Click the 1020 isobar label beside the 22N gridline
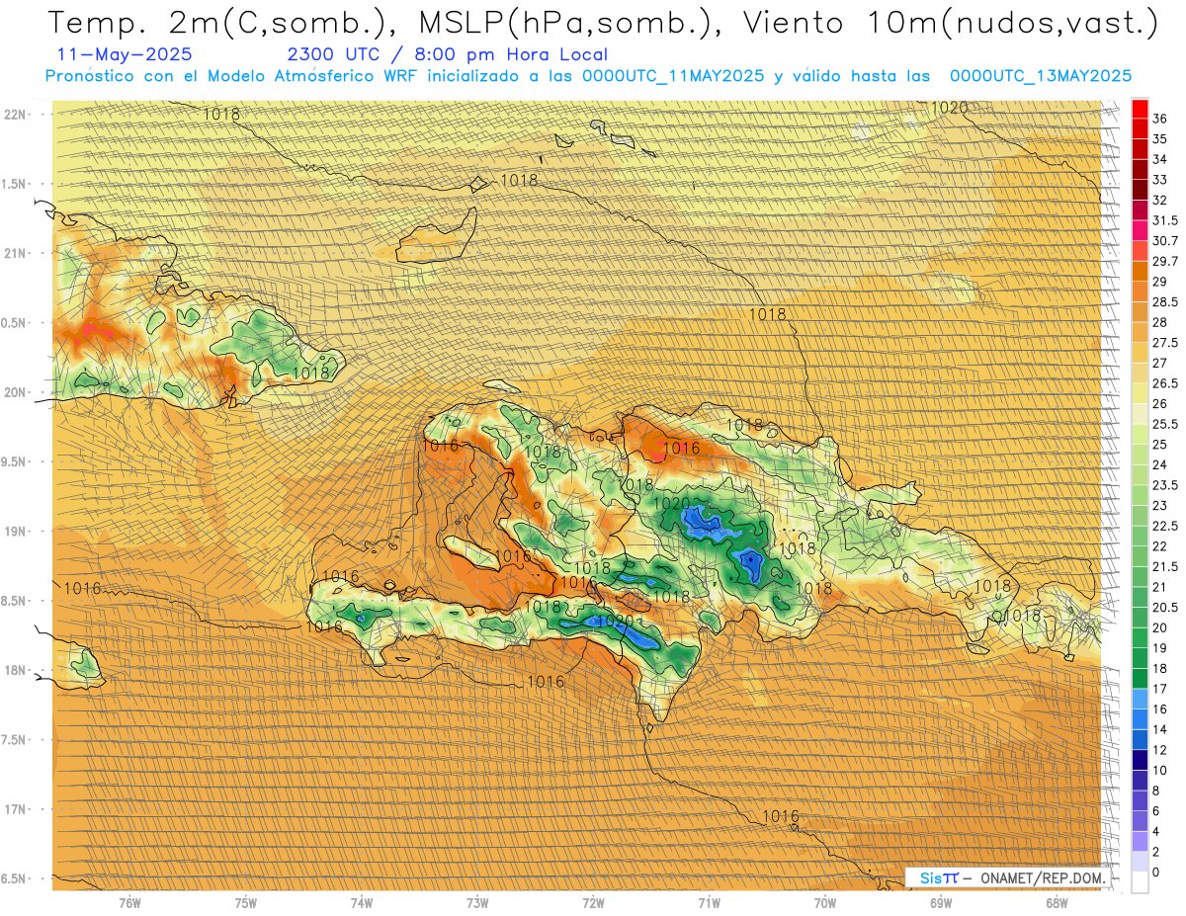 pyautogui.click(x=950, y=108)
